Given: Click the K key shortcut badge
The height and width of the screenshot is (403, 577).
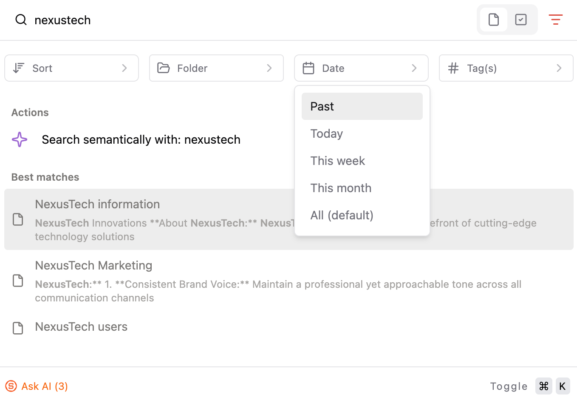Looking at the screenshot, I should click(x=563, y=386).
